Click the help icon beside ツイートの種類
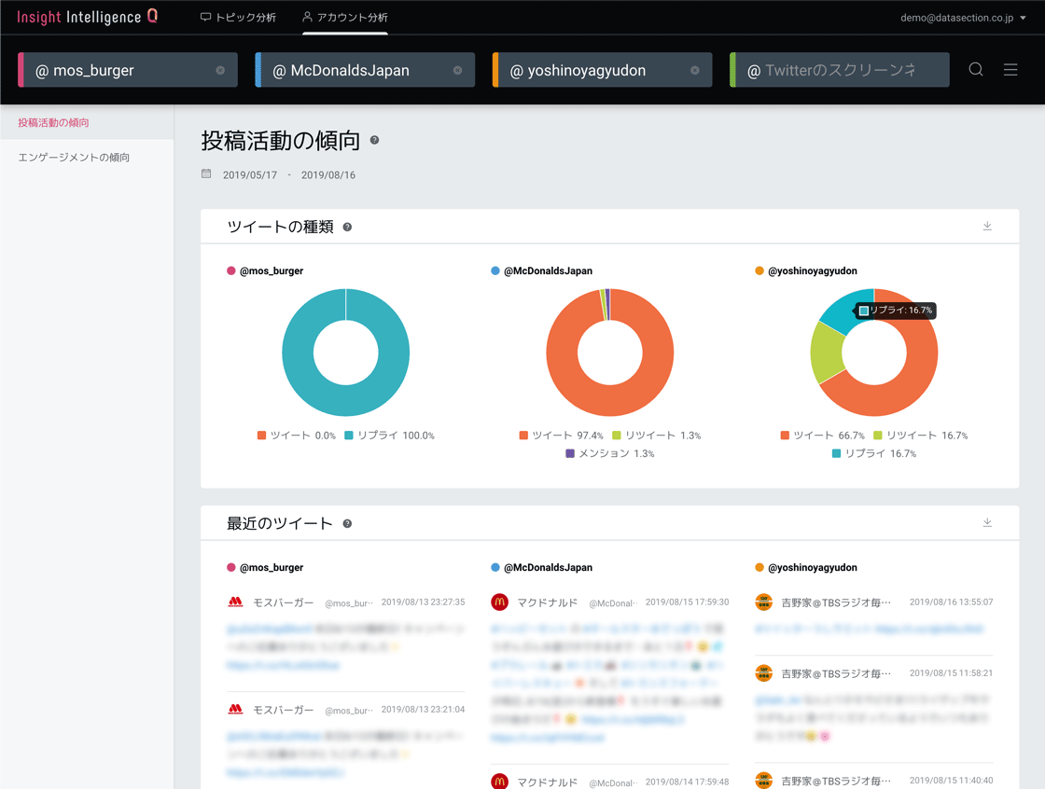This screenshot has width=1045, height=789. [x=347, y=228]
